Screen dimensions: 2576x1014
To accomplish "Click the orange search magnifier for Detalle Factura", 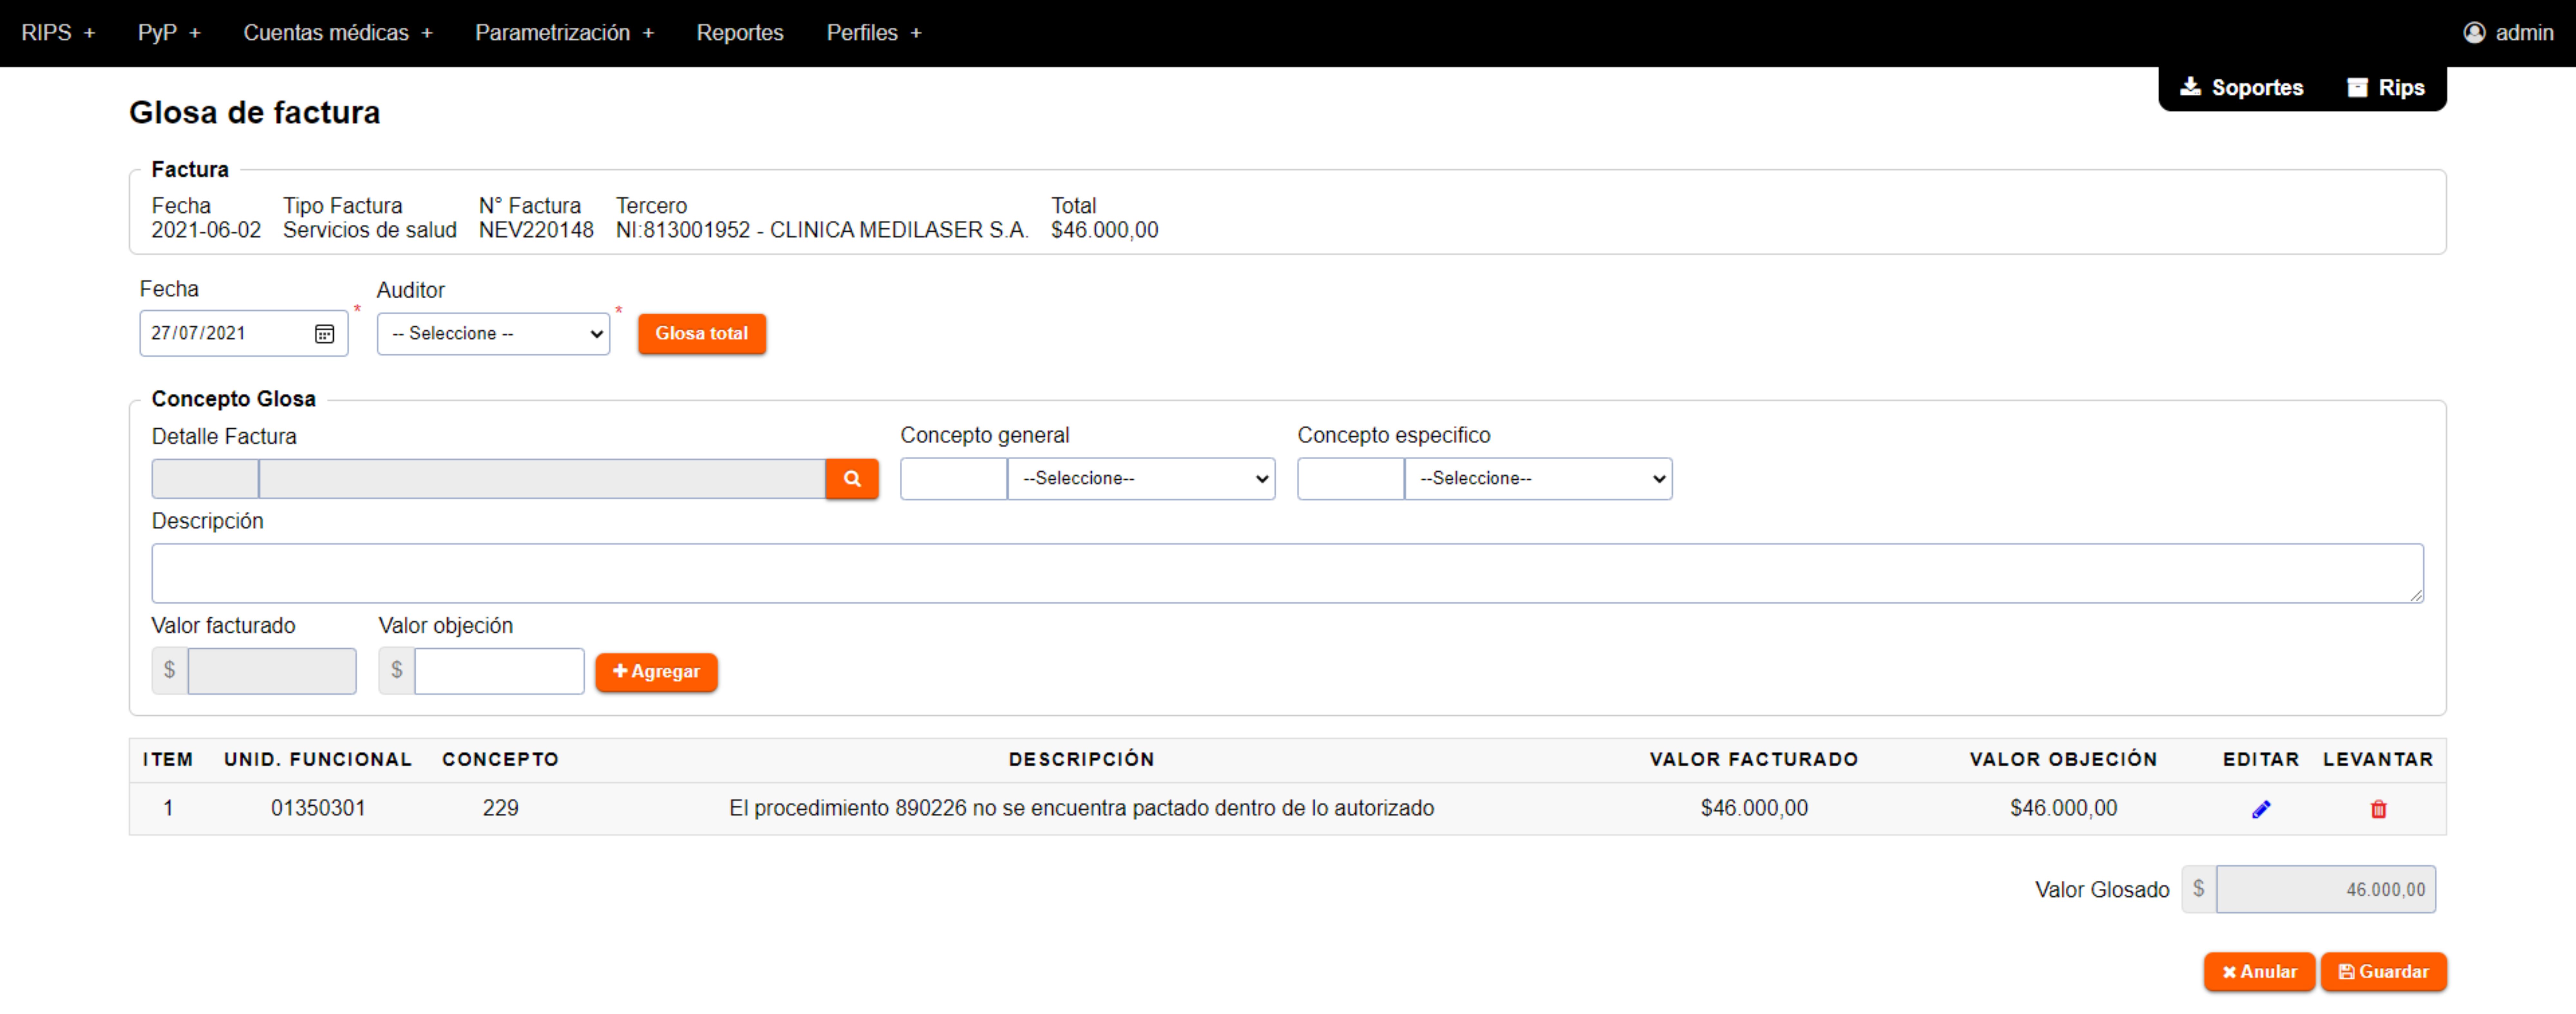I will tap(852, 479).
